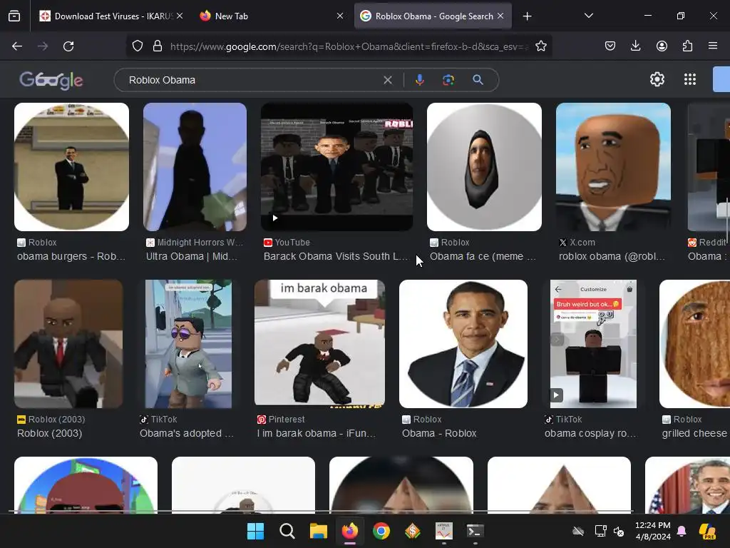Open Save to Pocket icon
The height and width of the screenshot is (548, 730).
tap(610, 46)
